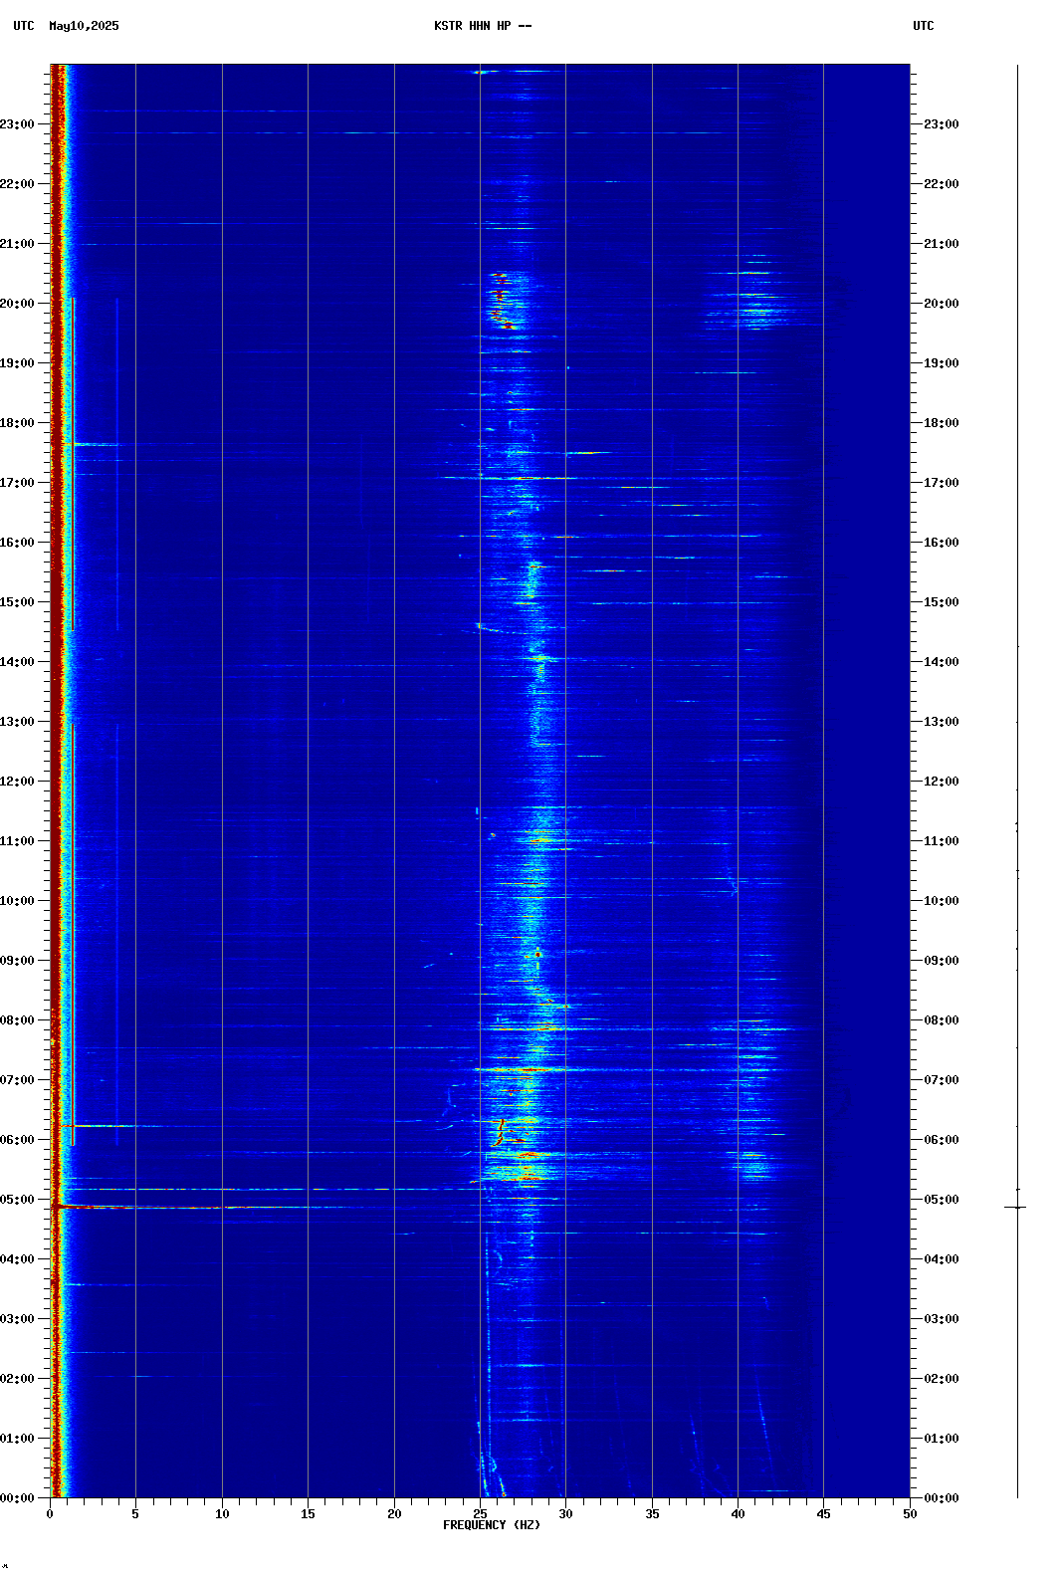Click the top-right 'UTC' label
1061x1577 pixels.
click(x=924, y=26)
